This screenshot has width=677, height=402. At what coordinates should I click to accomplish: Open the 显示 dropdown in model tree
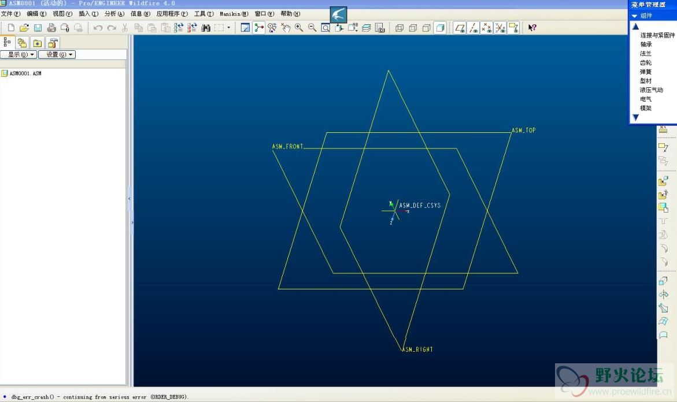(x=19, y=54)
